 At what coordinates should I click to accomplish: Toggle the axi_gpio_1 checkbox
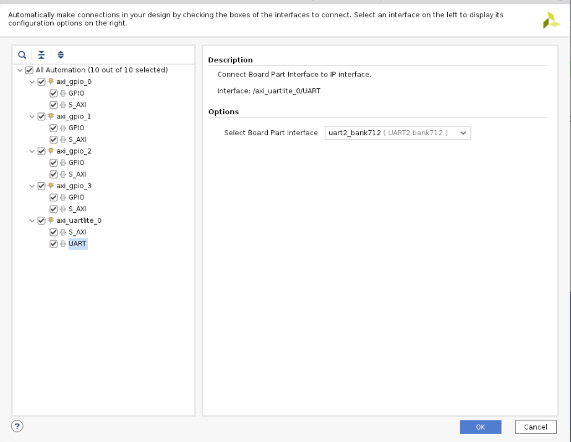point(41,117)
